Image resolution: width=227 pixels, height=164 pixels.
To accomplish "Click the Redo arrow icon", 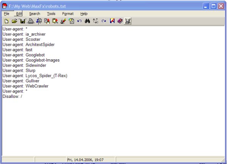I will 104,22.
